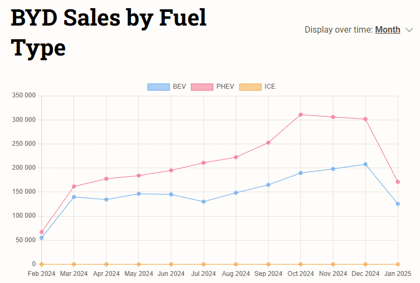Select the BEV data point for Jan 2025
Viewport: 420px width, 283px height.
[398, 204]
